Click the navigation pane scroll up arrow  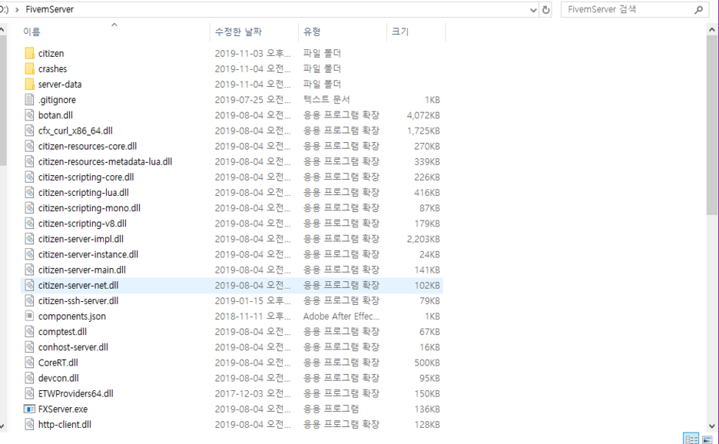[2, 30]
